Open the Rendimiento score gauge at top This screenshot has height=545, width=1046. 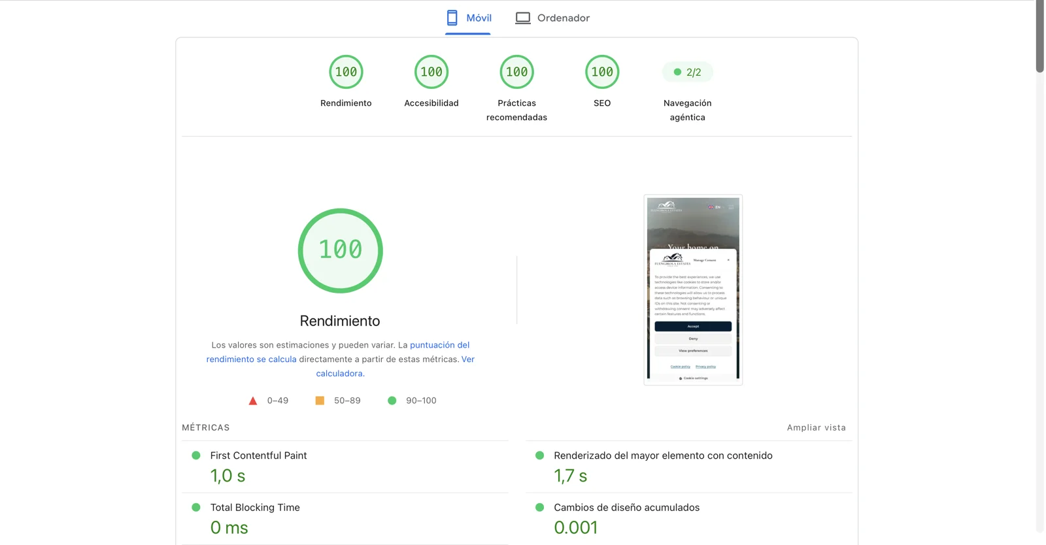346,72
